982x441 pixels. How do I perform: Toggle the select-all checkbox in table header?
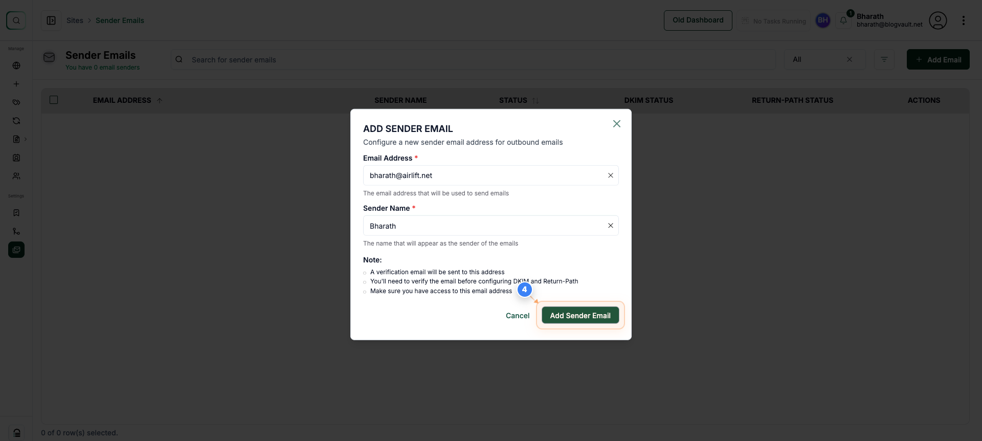click(54, 100)
